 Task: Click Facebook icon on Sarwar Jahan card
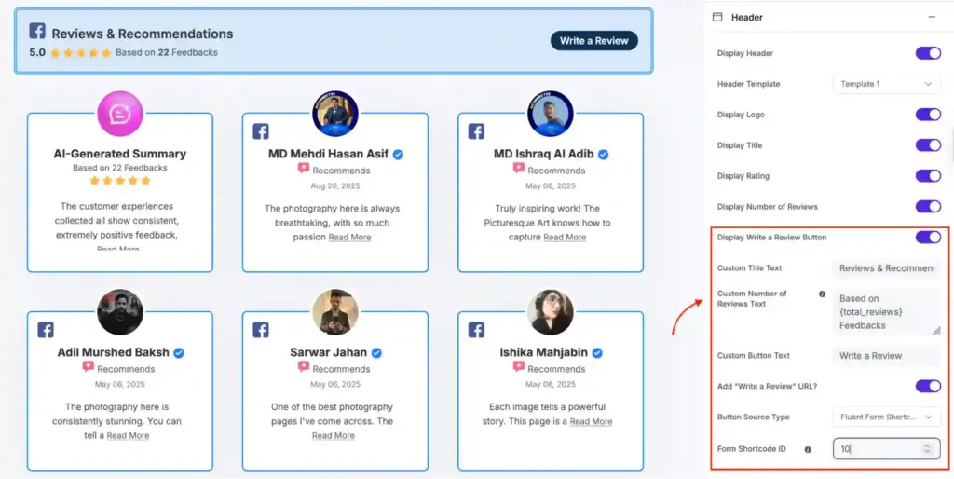(261, 330)
